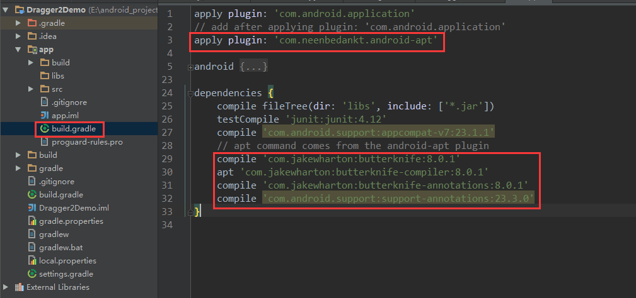The image size is (636, 298).
Task: Click the libs folder icon
Action: pos(45,75)
